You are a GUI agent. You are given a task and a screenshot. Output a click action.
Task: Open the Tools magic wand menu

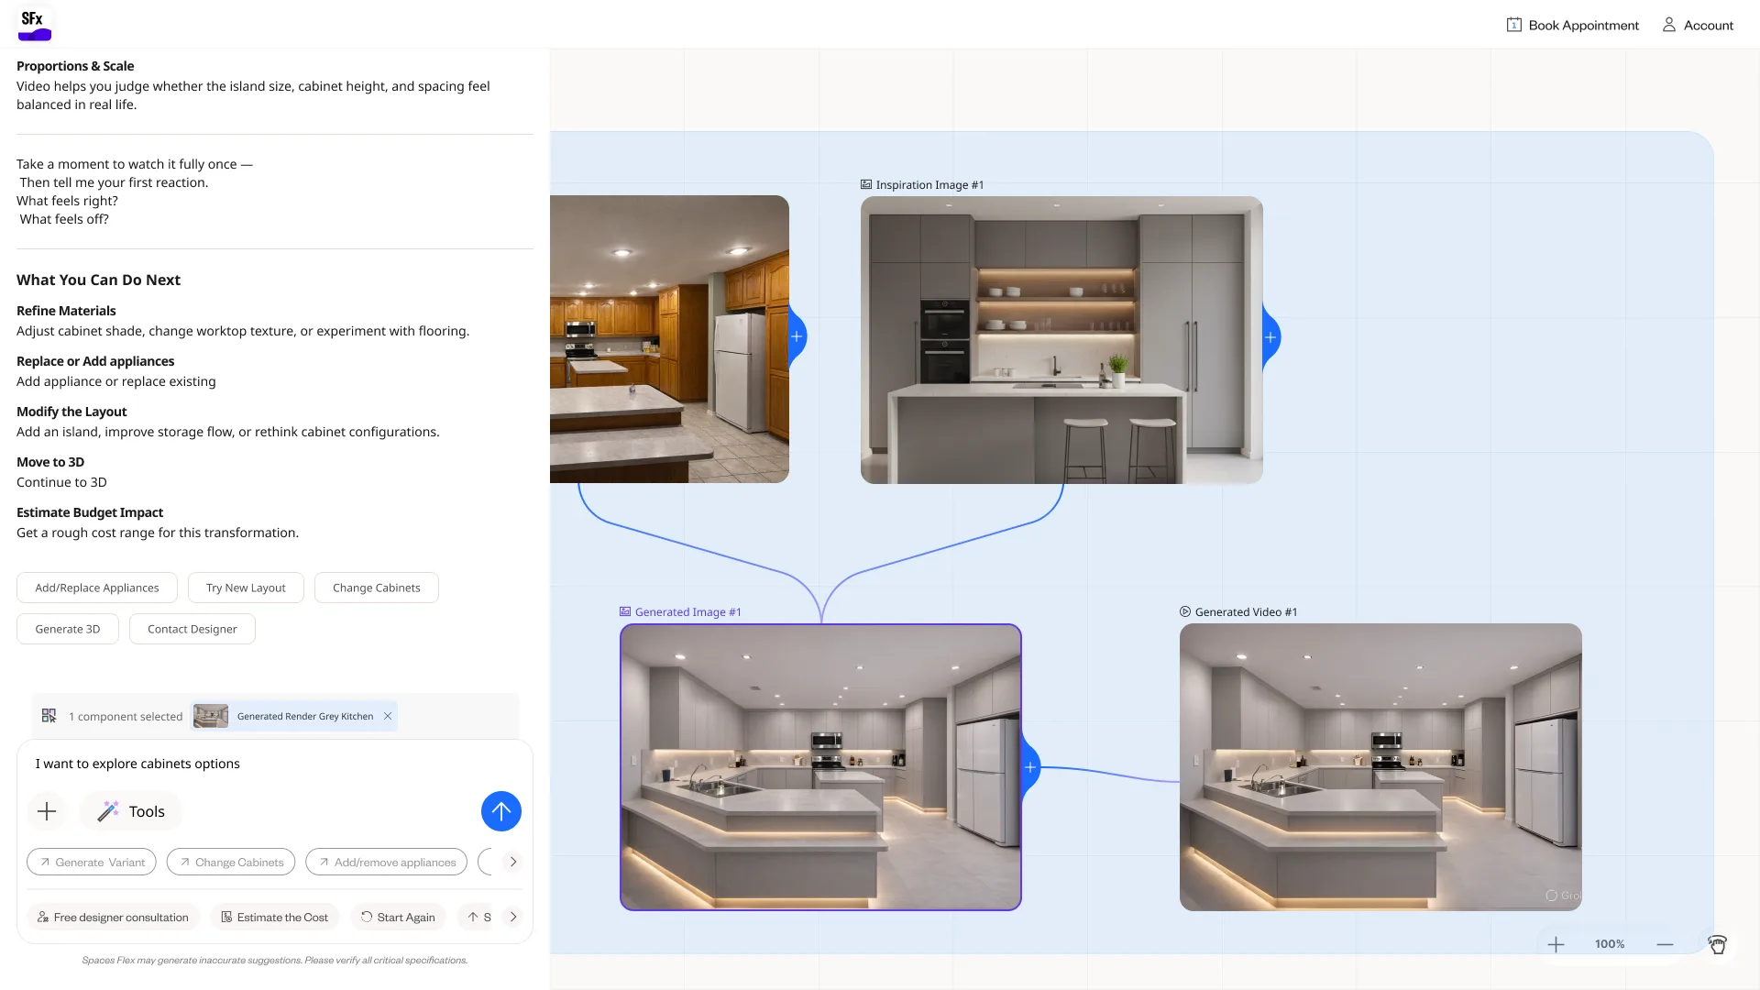coord(131,811)
